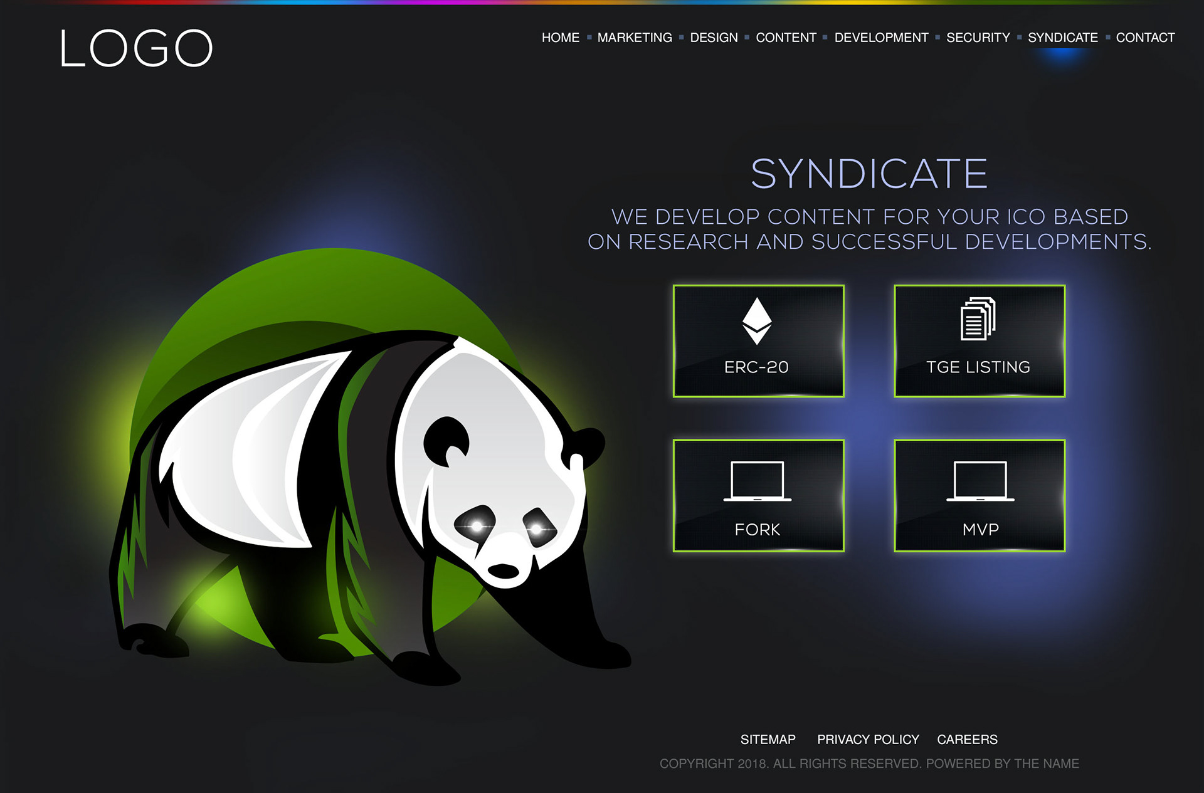Image resolution: width=1204 pixels, height=793 pixels.
Task: Select the FORK tile label
Action: tap(758, 530)
